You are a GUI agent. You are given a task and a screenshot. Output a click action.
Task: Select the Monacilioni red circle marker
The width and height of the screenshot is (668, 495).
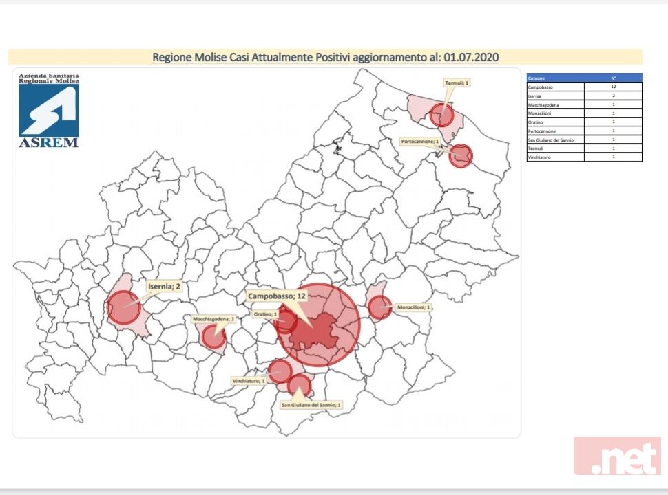click(x=379, y=307)
